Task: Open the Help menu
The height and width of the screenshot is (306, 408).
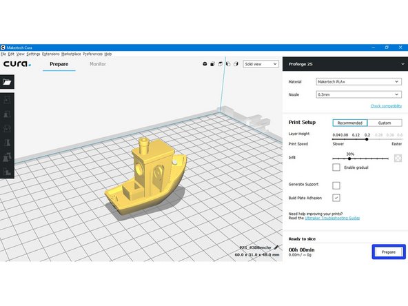Action: [x=108, y=54]
